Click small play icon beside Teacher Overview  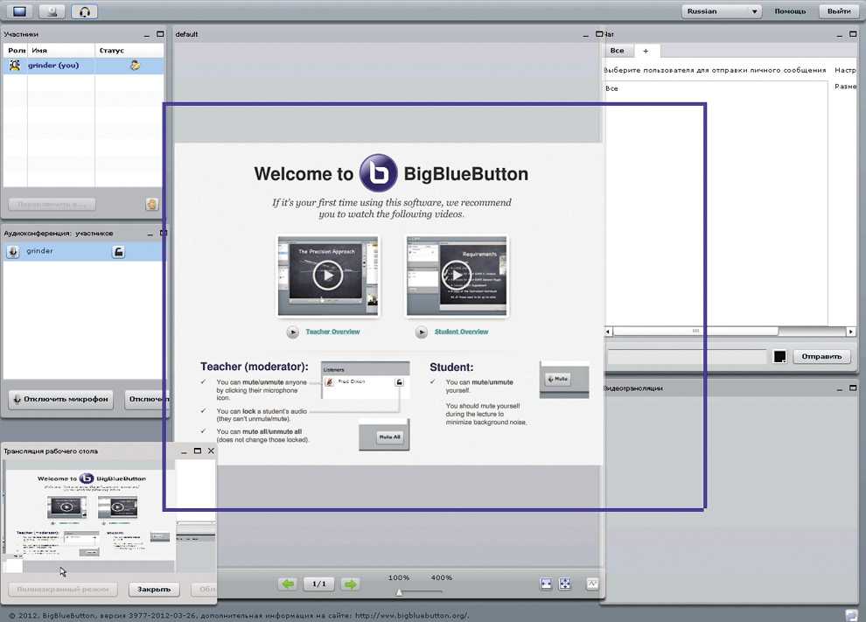pyautogui.click(x=293, y=332)
